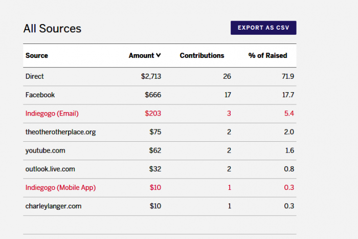This screenshot has height=239, width=358.
Task: Select the Direct source row
Action: [160, 77]
